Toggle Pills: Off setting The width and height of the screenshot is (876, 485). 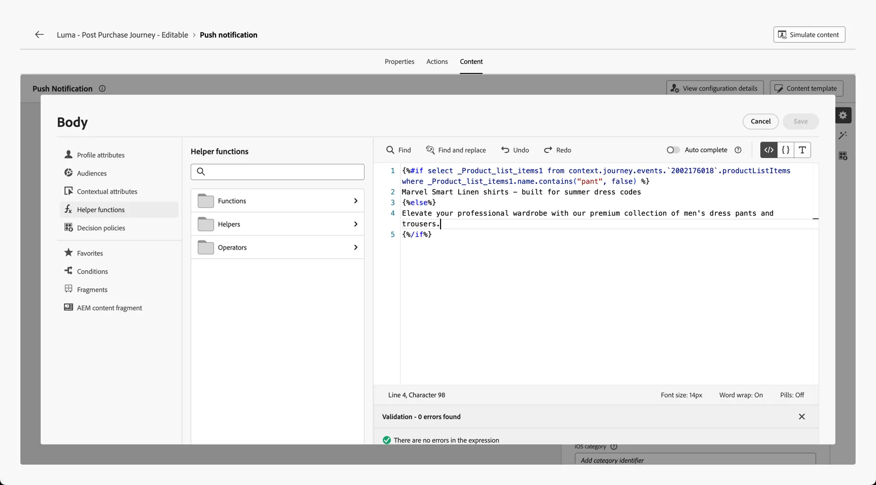[x=792, y=395]
